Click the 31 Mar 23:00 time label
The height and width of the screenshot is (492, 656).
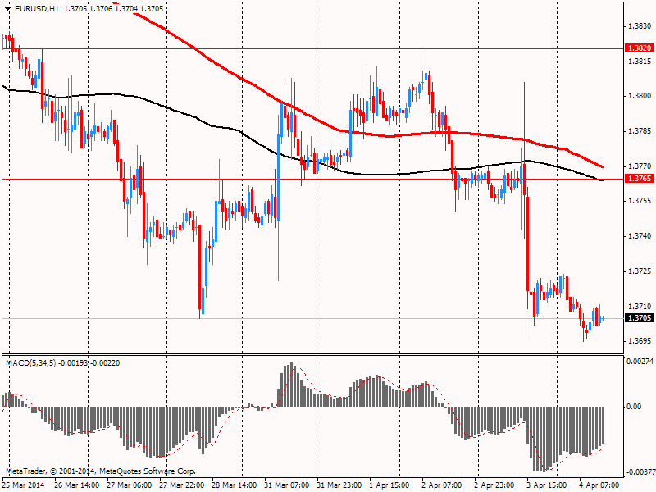[339, 485]
